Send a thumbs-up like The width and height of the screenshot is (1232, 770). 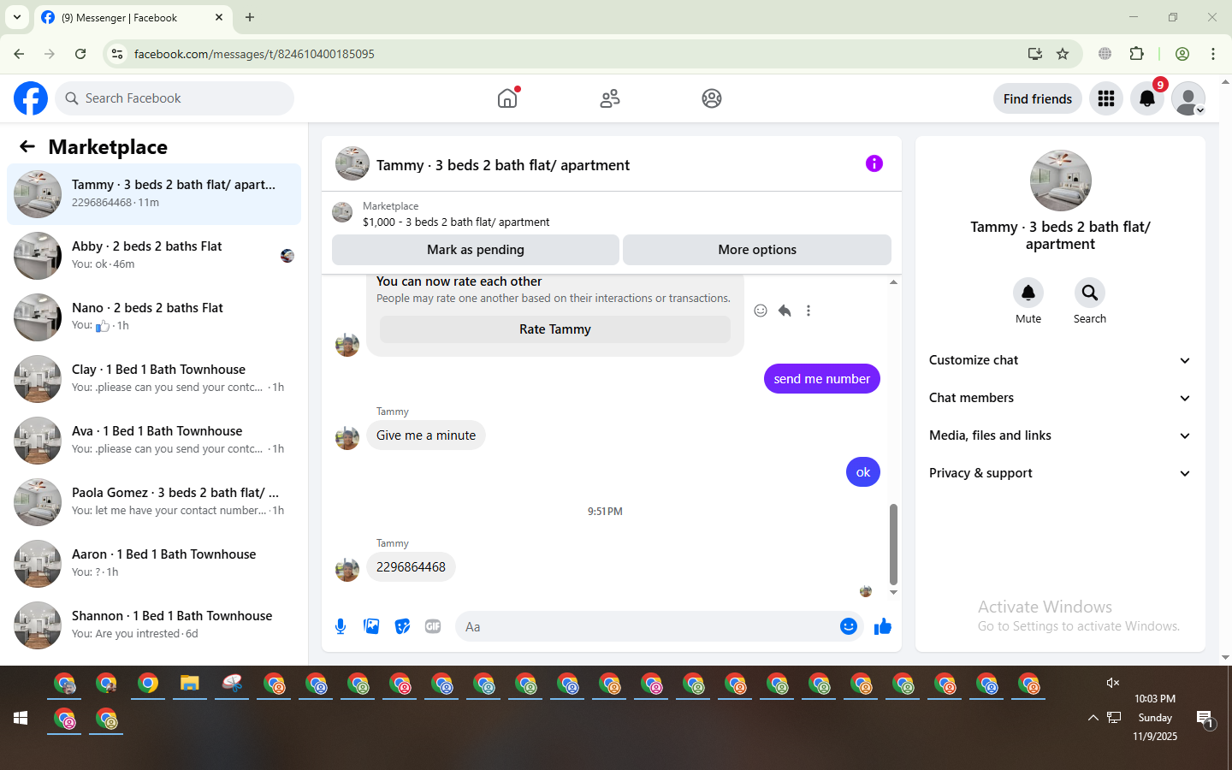point(883,627)
